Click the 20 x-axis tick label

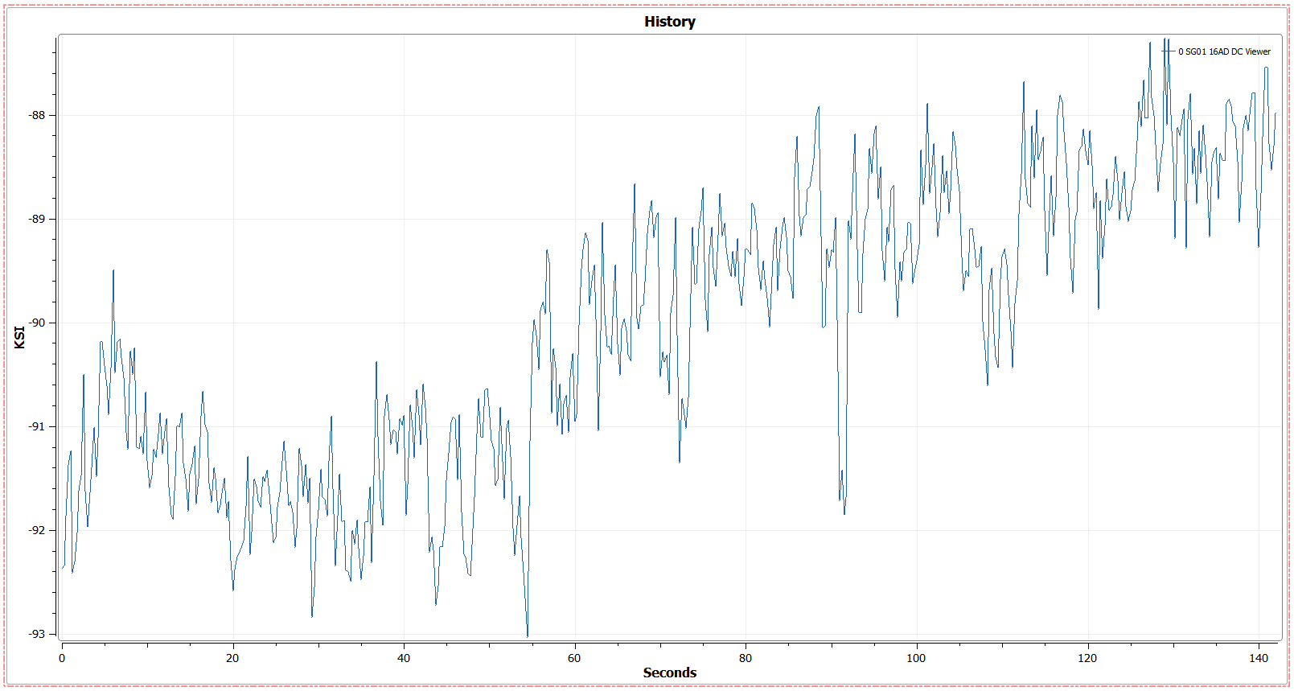click(232, 658)
